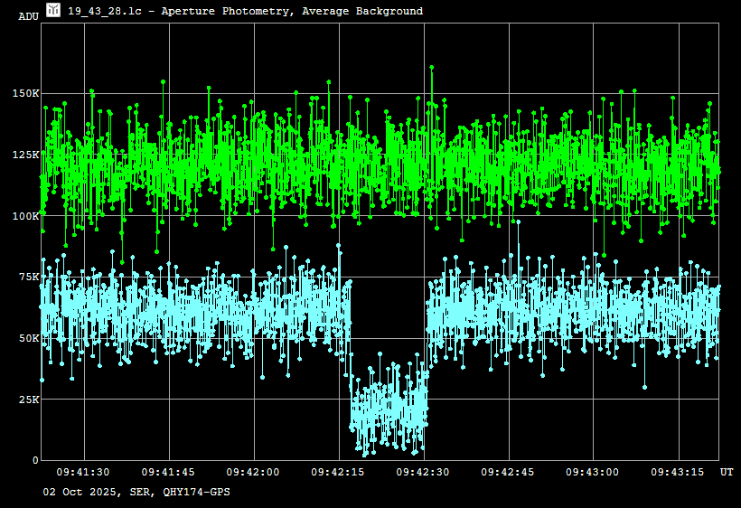The image size is (741, 508).
Task: Click the 09:43:15 time axis label
Action: coord(678,472)
